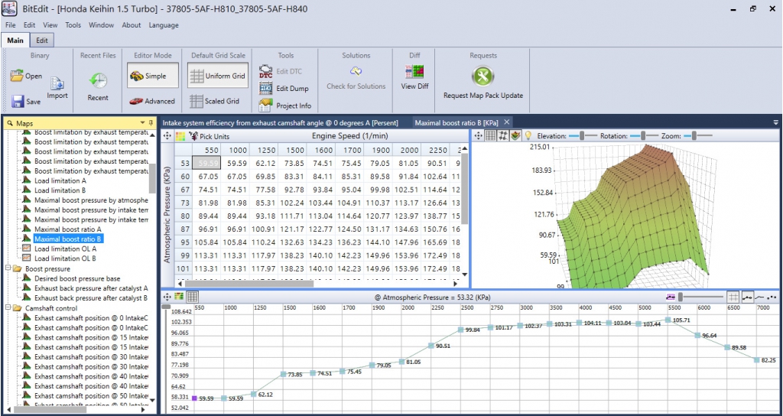Viewport: 783px width, 416px height.
Task: Open tab list dropdown at right edge
Action: pos(775,122)
